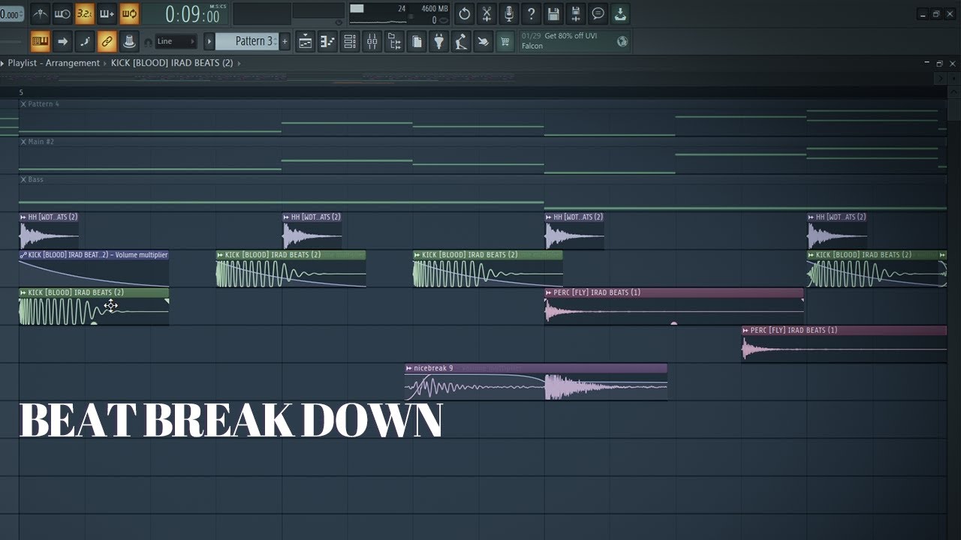The image size is (961, 540).
Task: Adjust the tempo value field
Action: click(x=11, y=14)
